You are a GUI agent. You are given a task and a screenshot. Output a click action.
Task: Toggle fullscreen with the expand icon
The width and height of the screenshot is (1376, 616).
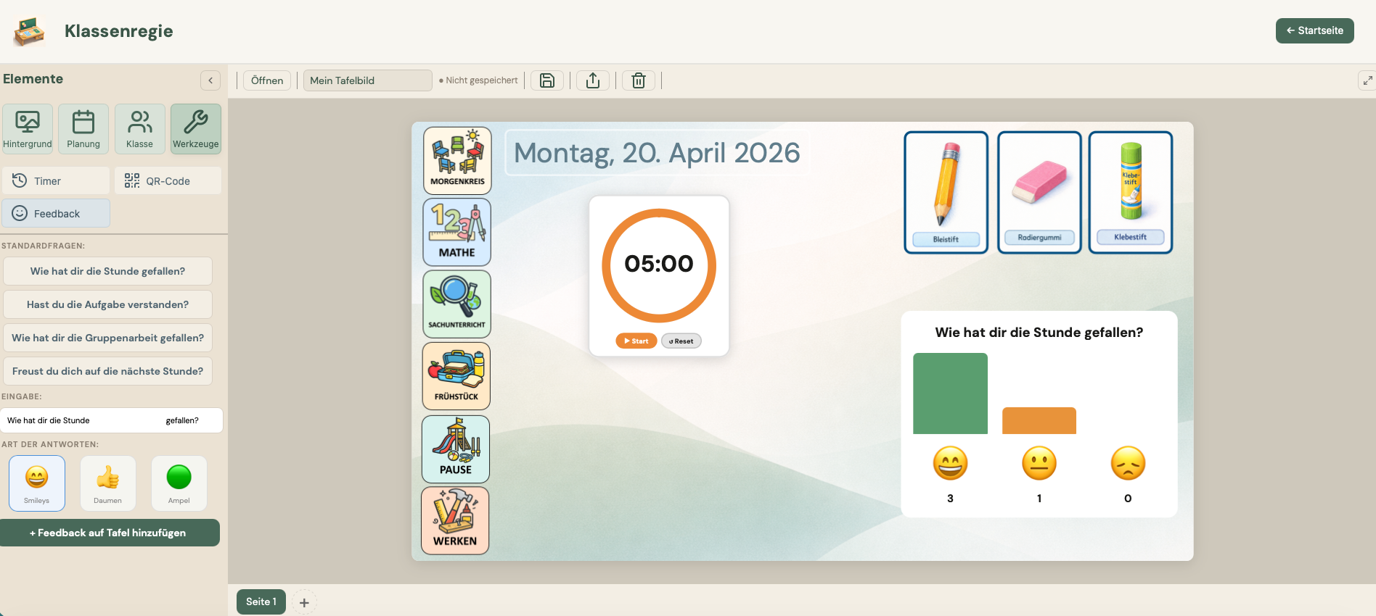click(1367, 80)
